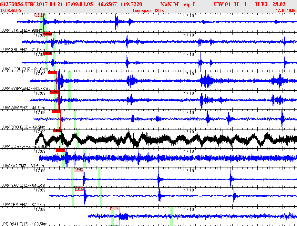Select the Pd0 pick flag on WIW trace
The height and width of the screenshot is (226, 297).
(54, 92)
